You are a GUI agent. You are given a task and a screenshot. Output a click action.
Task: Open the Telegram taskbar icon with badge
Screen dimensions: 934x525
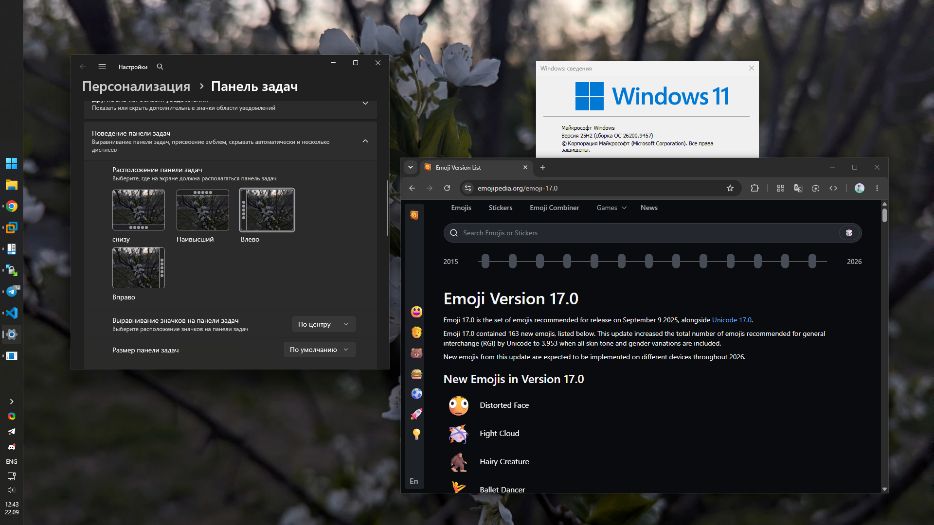point(11,292)
